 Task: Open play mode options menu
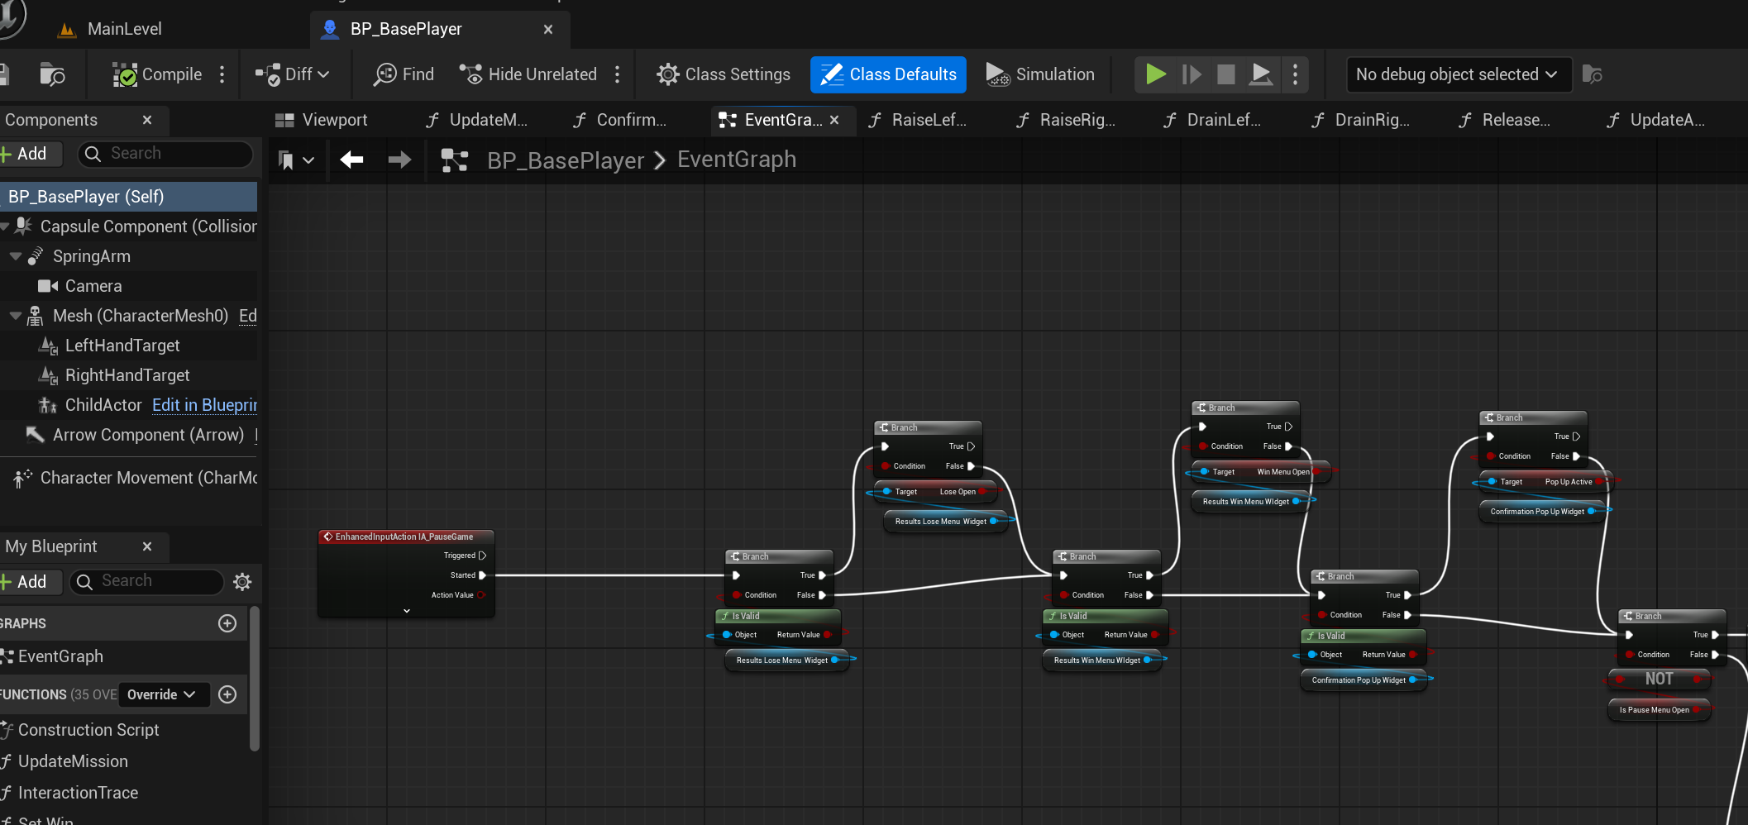tap(1296, 74)
